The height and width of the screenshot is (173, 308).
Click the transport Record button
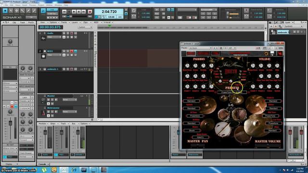click(90, 12)
